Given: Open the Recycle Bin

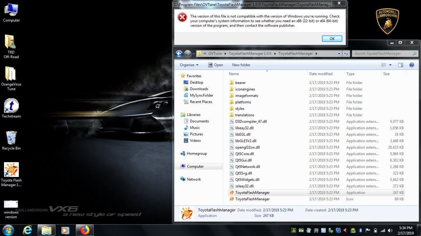Looking at the screenshot, I should click(x=11, y=140).
